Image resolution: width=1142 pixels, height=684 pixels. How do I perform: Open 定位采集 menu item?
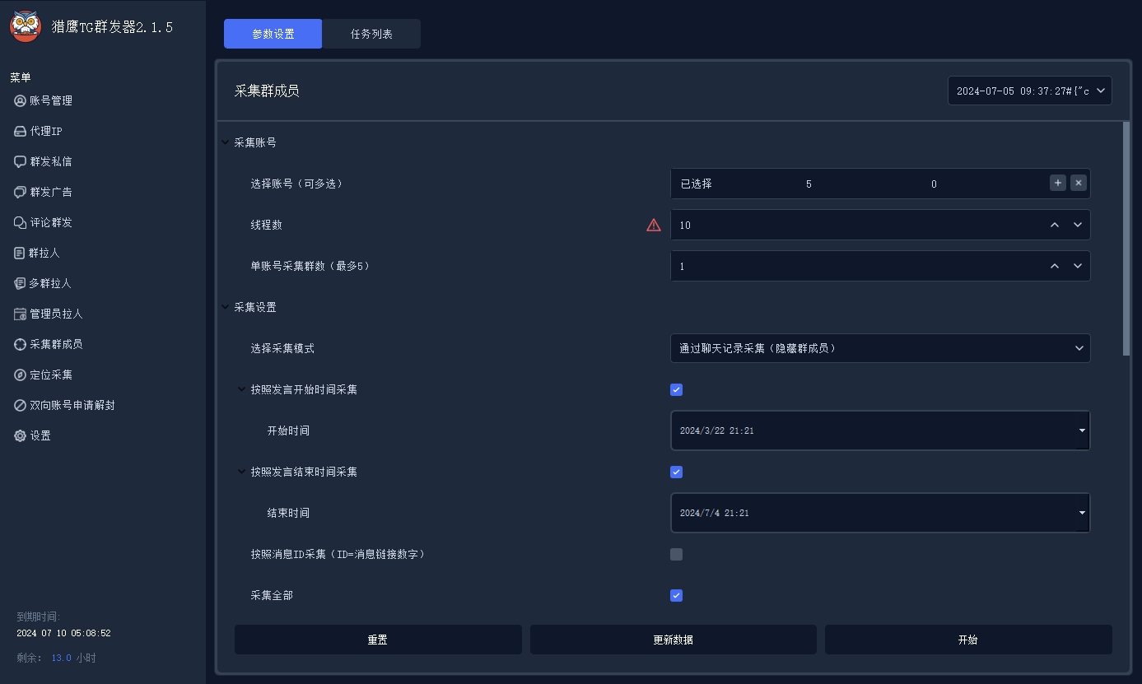point(51,375)
